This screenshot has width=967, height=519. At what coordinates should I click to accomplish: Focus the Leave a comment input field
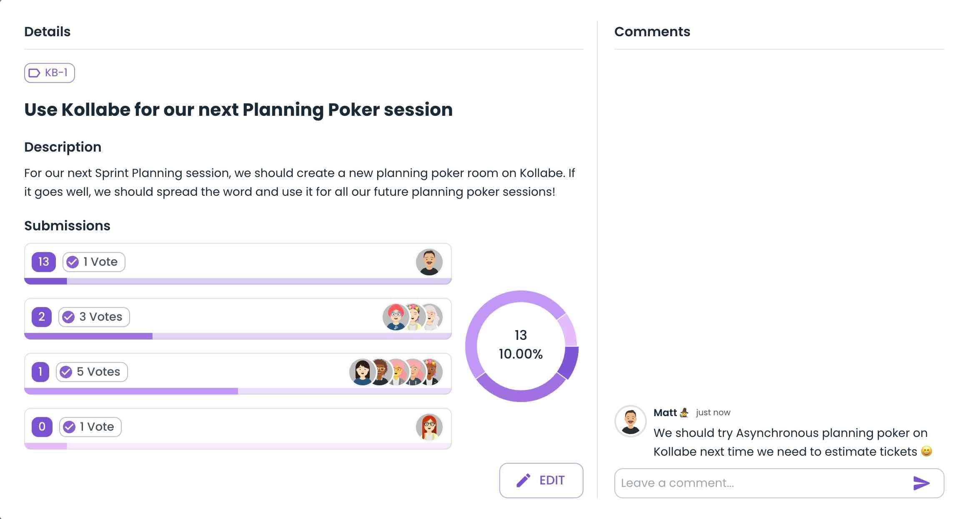coord(759,483)
